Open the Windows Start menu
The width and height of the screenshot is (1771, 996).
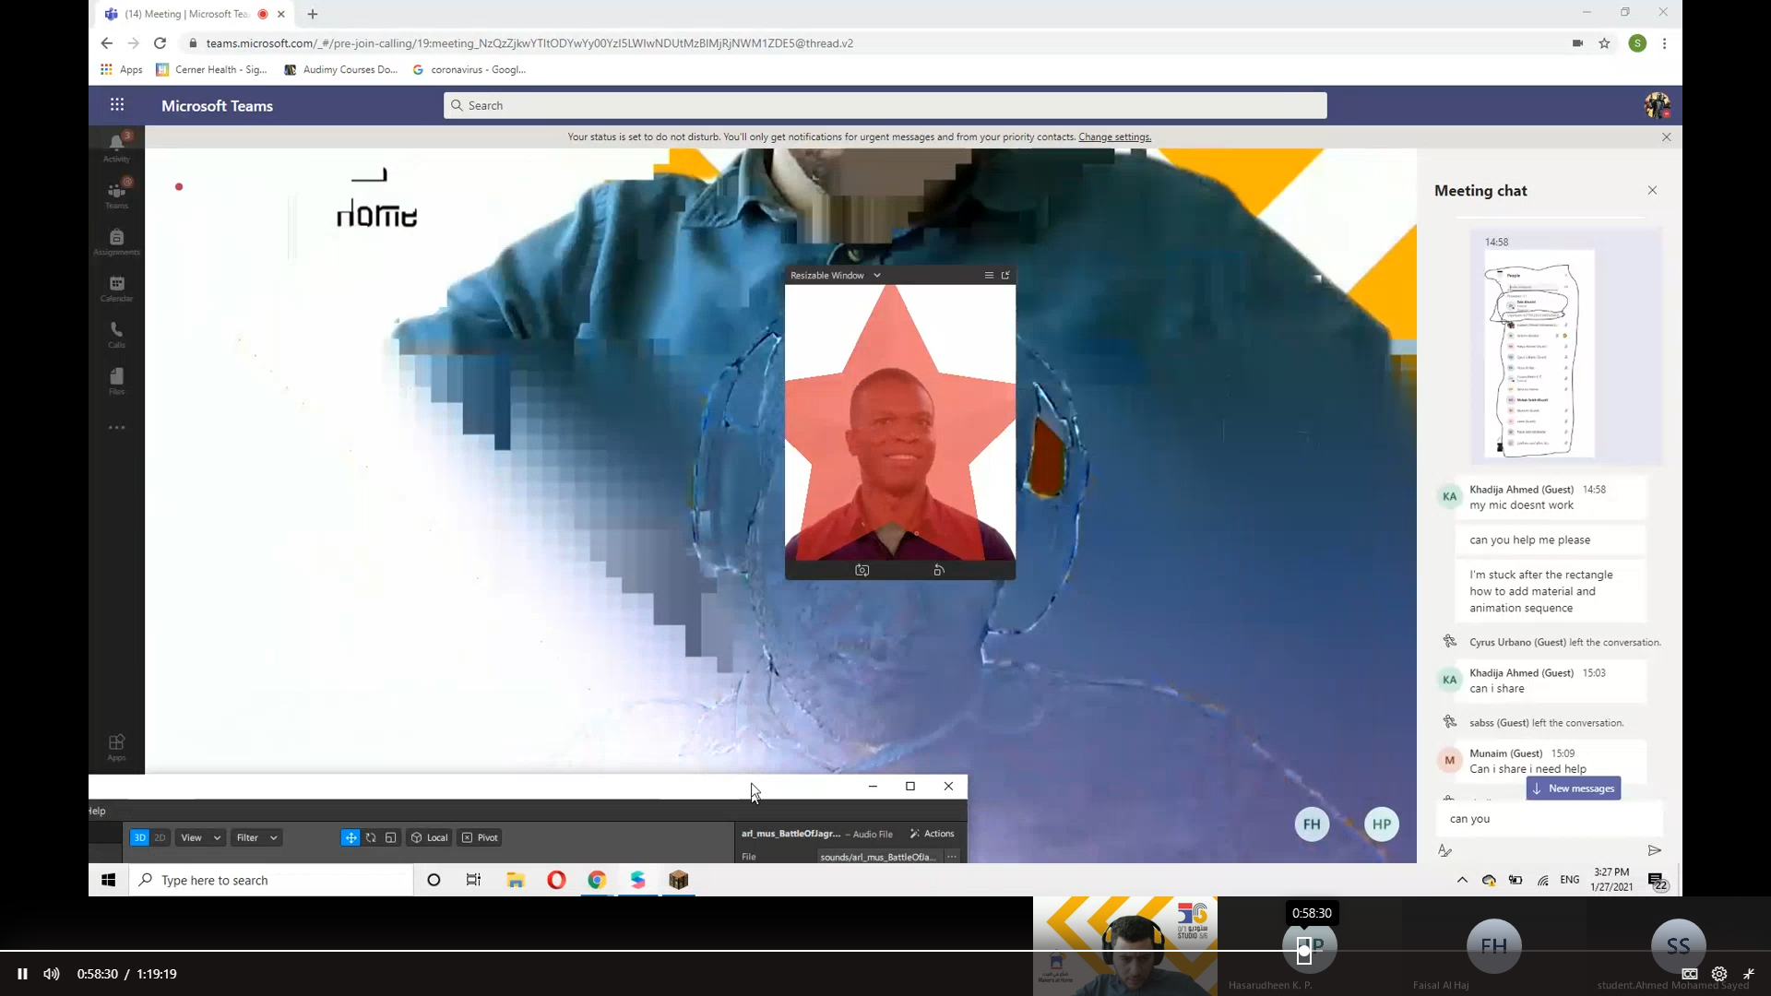pyautogui.click(x=108, y=880)
